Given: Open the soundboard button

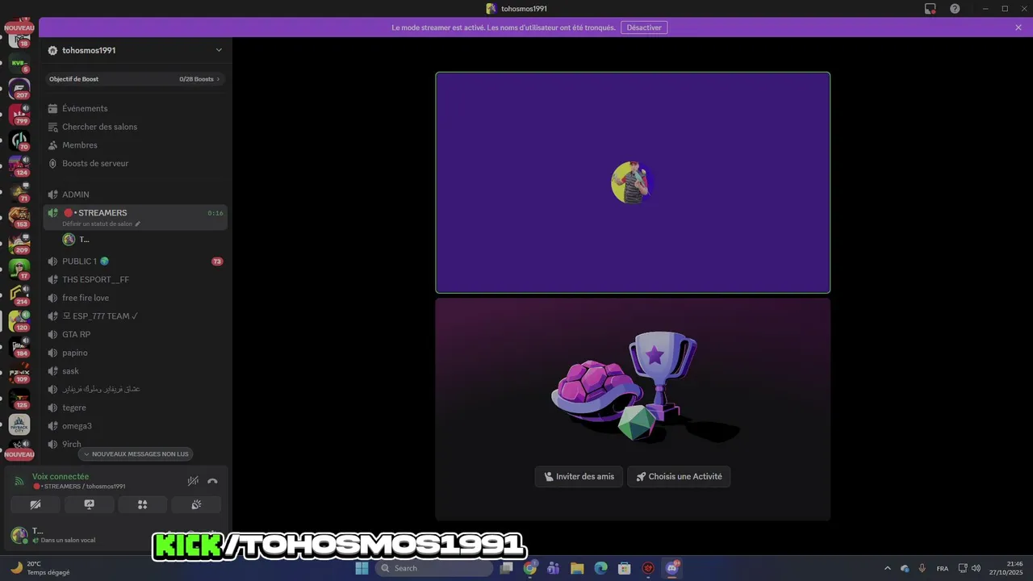Looking at the screenshot, I should [x=195, y=504].
